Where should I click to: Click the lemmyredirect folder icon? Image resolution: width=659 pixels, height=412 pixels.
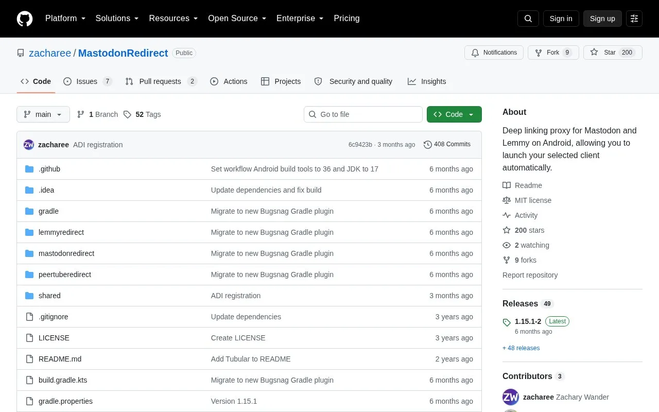(x=29, y=232)
